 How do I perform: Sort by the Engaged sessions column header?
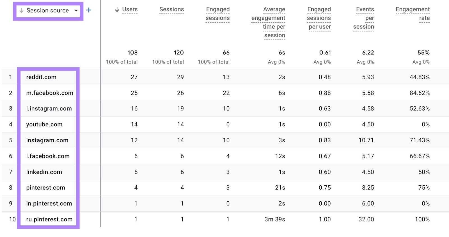(218, 13)
